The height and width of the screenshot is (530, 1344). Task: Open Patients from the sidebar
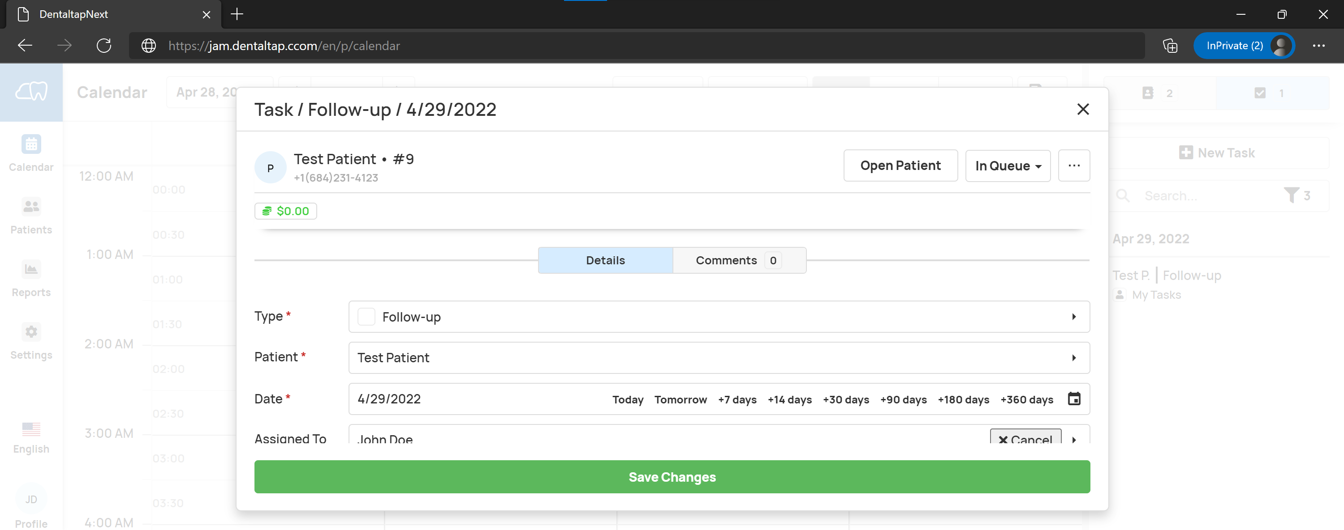(31, 216)
